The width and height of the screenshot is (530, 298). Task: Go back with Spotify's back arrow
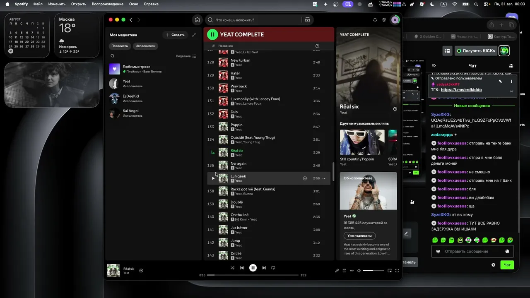coord(131,20)
